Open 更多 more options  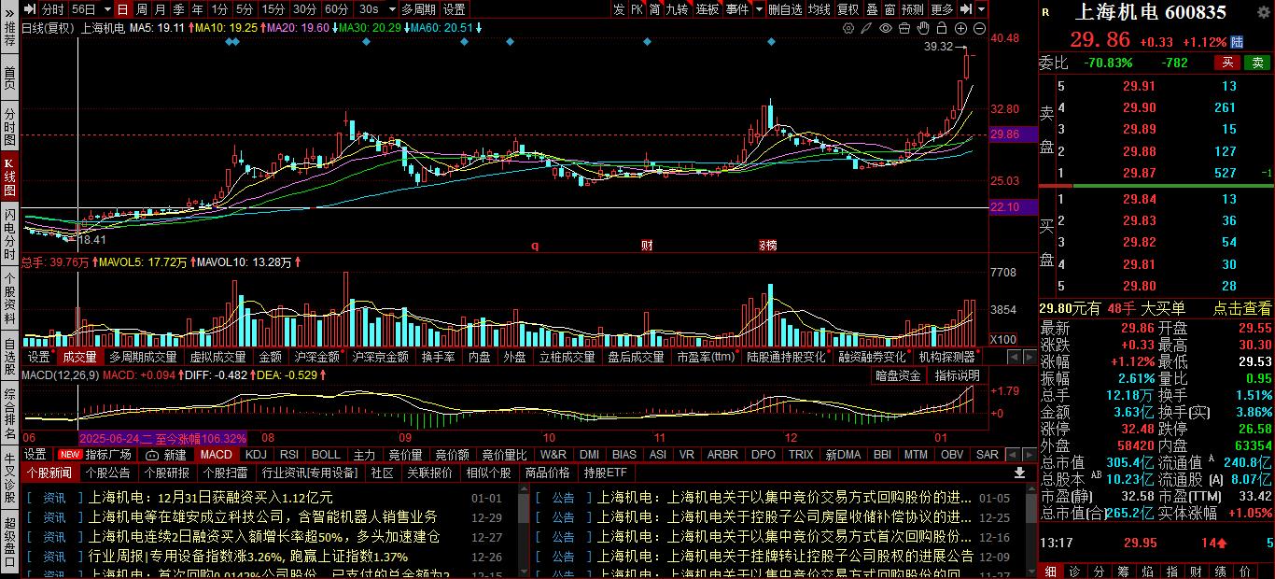click(x=943, y=9)
